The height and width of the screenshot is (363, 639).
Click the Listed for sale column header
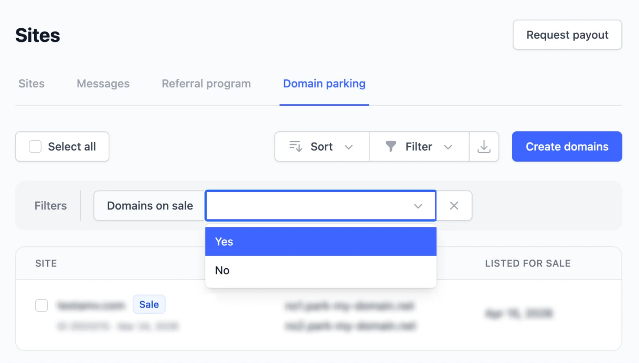[528, 263]
